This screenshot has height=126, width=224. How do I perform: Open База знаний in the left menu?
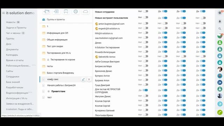(13, 82)
